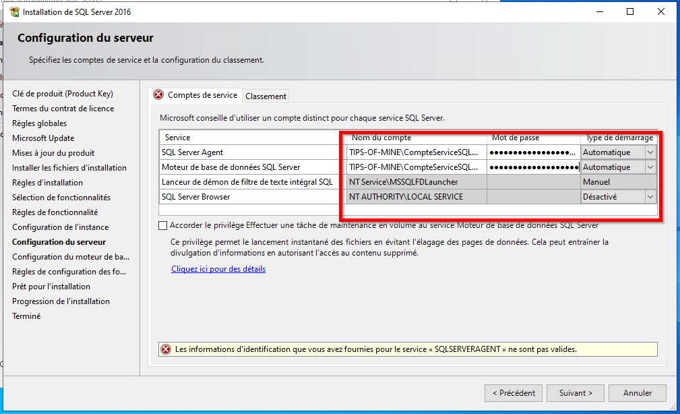Click the SQL Server installer title bar icon
The height and width of the screenshot is (414, 680).
pos(14,11)
